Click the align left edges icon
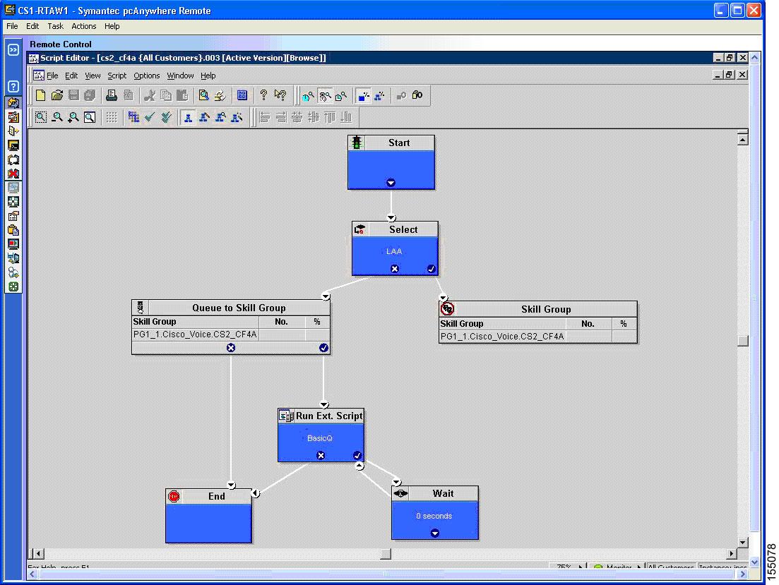Image resolution: width=779 pixels, height=585 pixels. pos(265,117)
